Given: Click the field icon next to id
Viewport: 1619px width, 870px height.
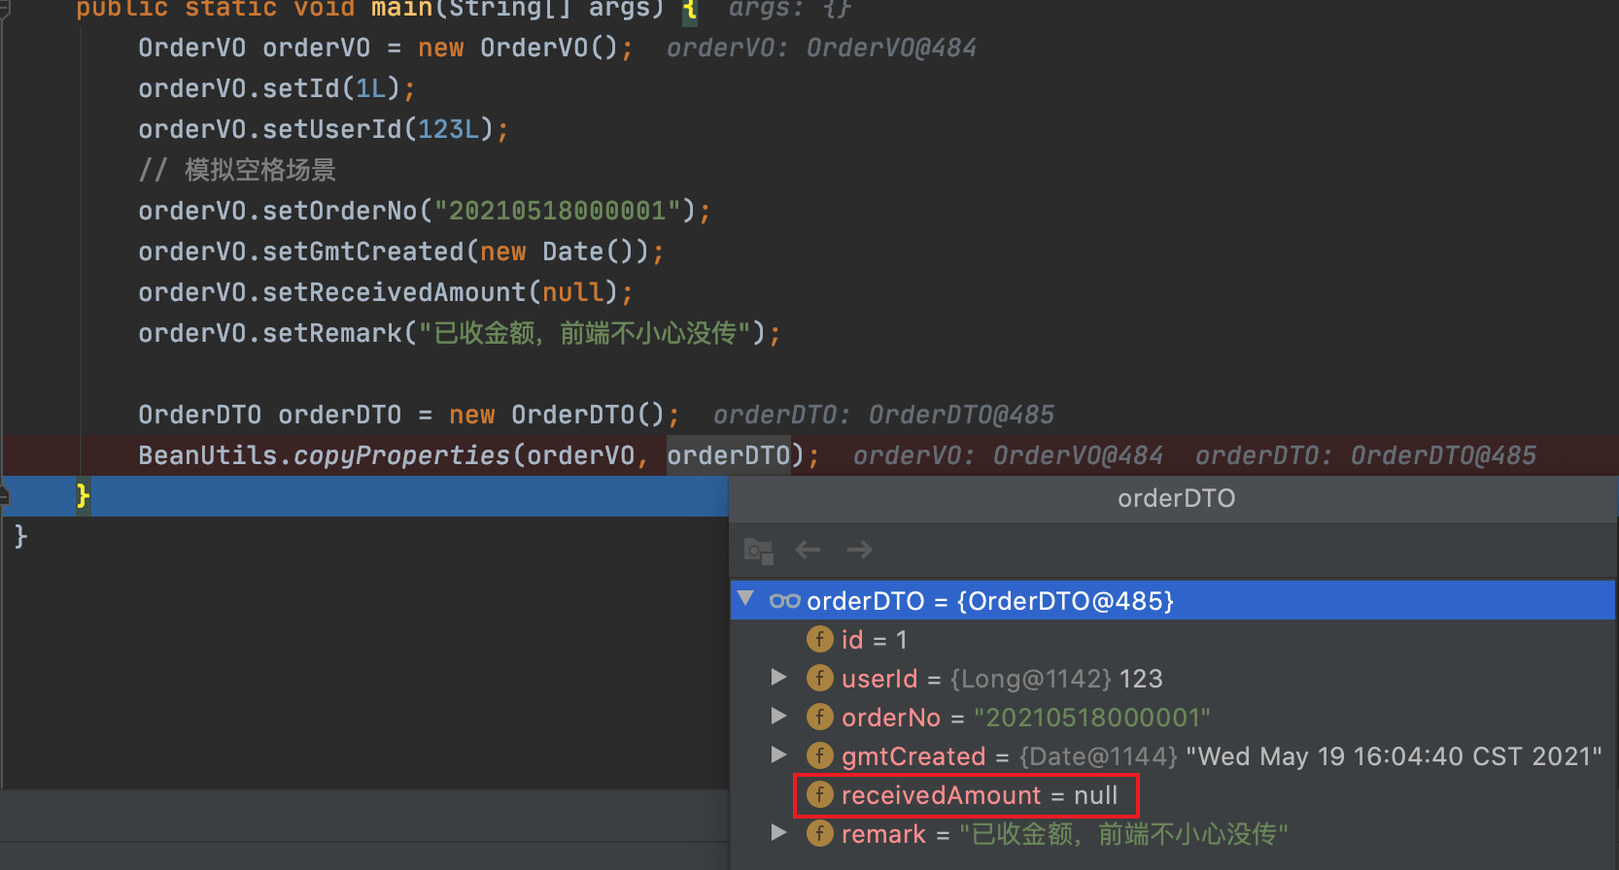Looking at the screenshot, I should coord(820,639).
